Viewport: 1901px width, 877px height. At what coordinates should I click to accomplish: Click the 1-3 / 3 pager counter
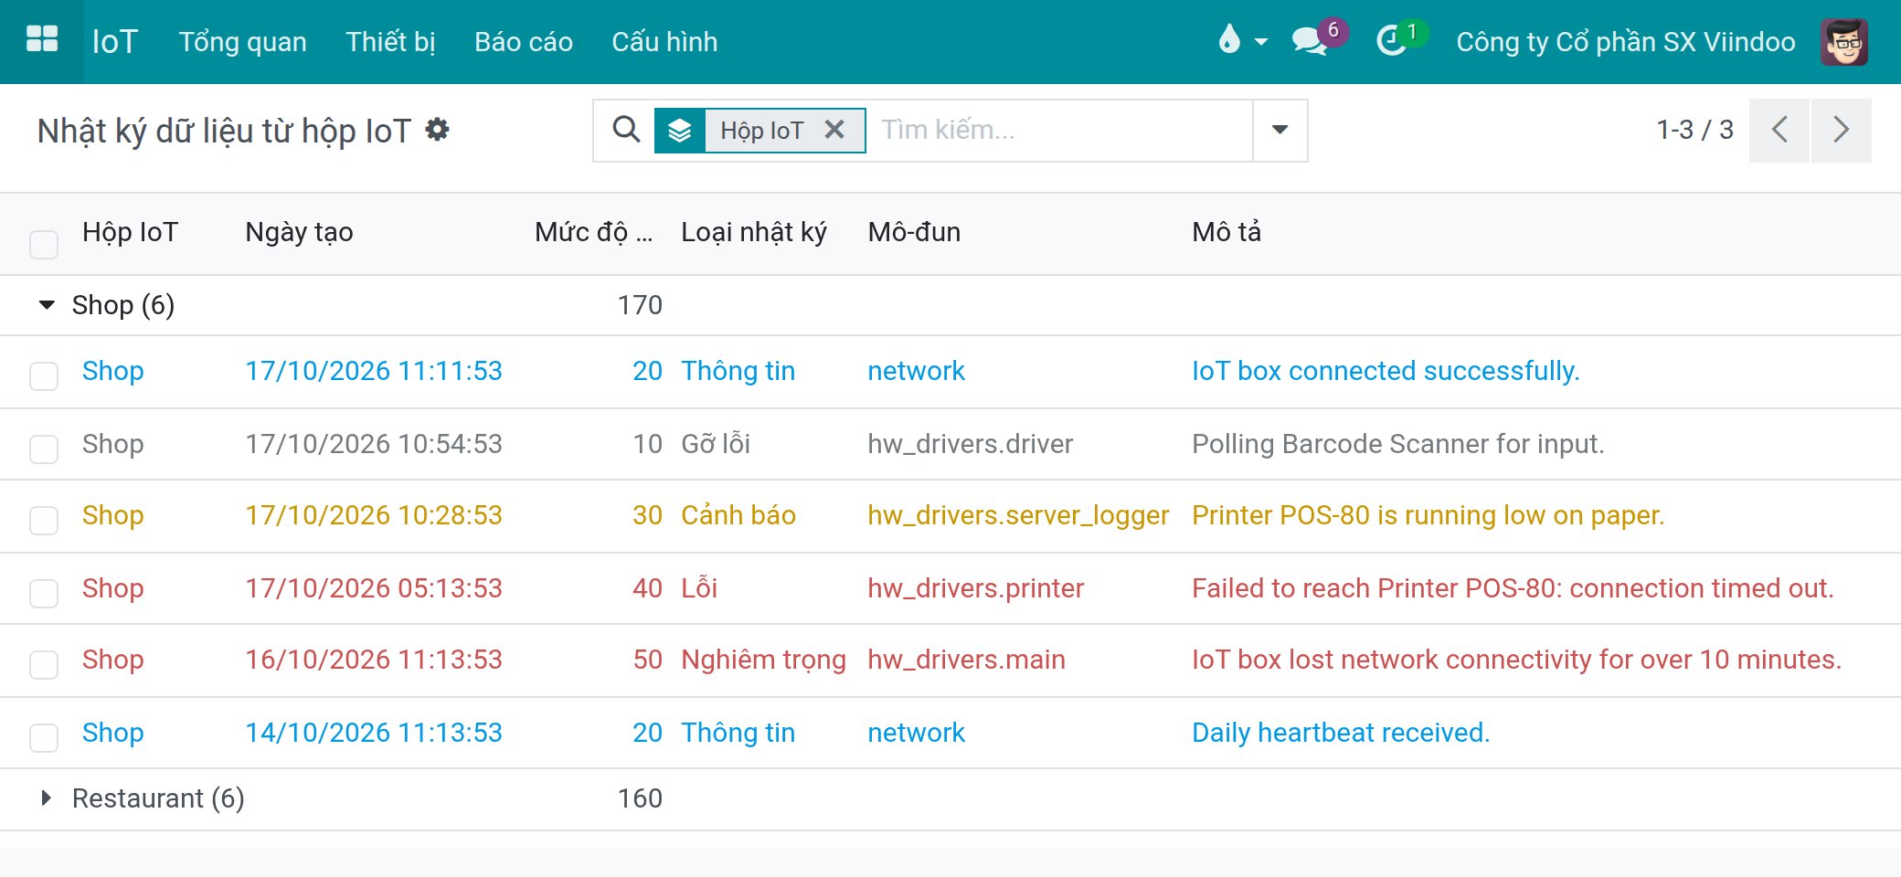click(1694, 130)
